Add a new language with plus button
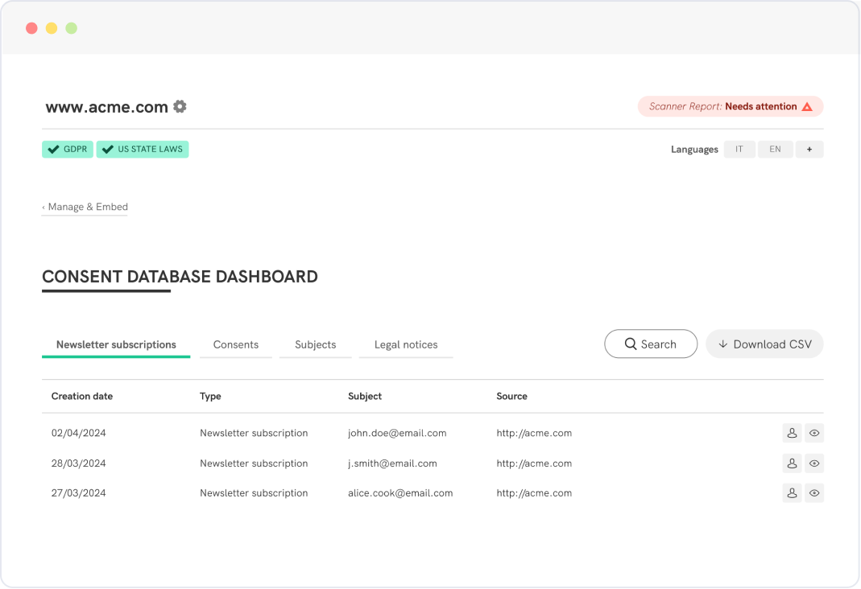Viewport: 861px width, 589px height. 809,149
